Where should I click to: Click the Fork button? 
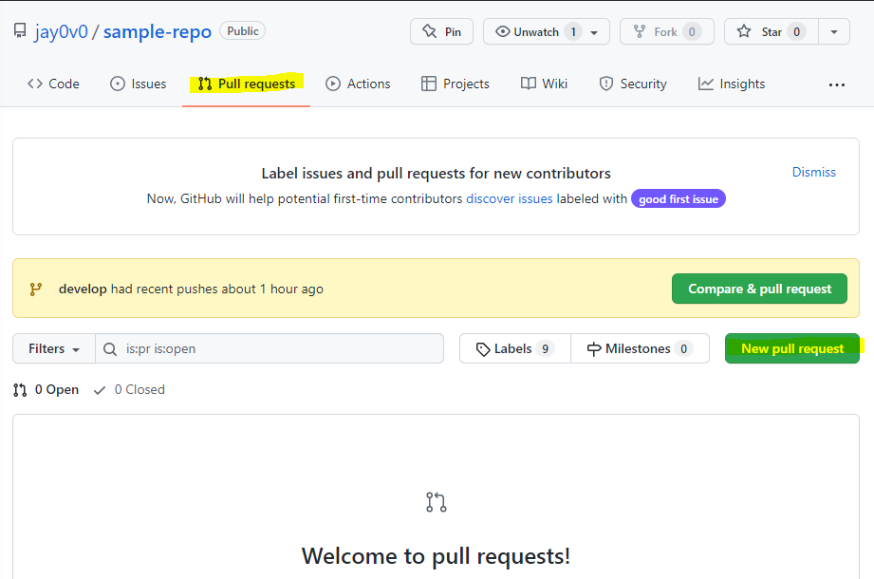click(666, 31)
